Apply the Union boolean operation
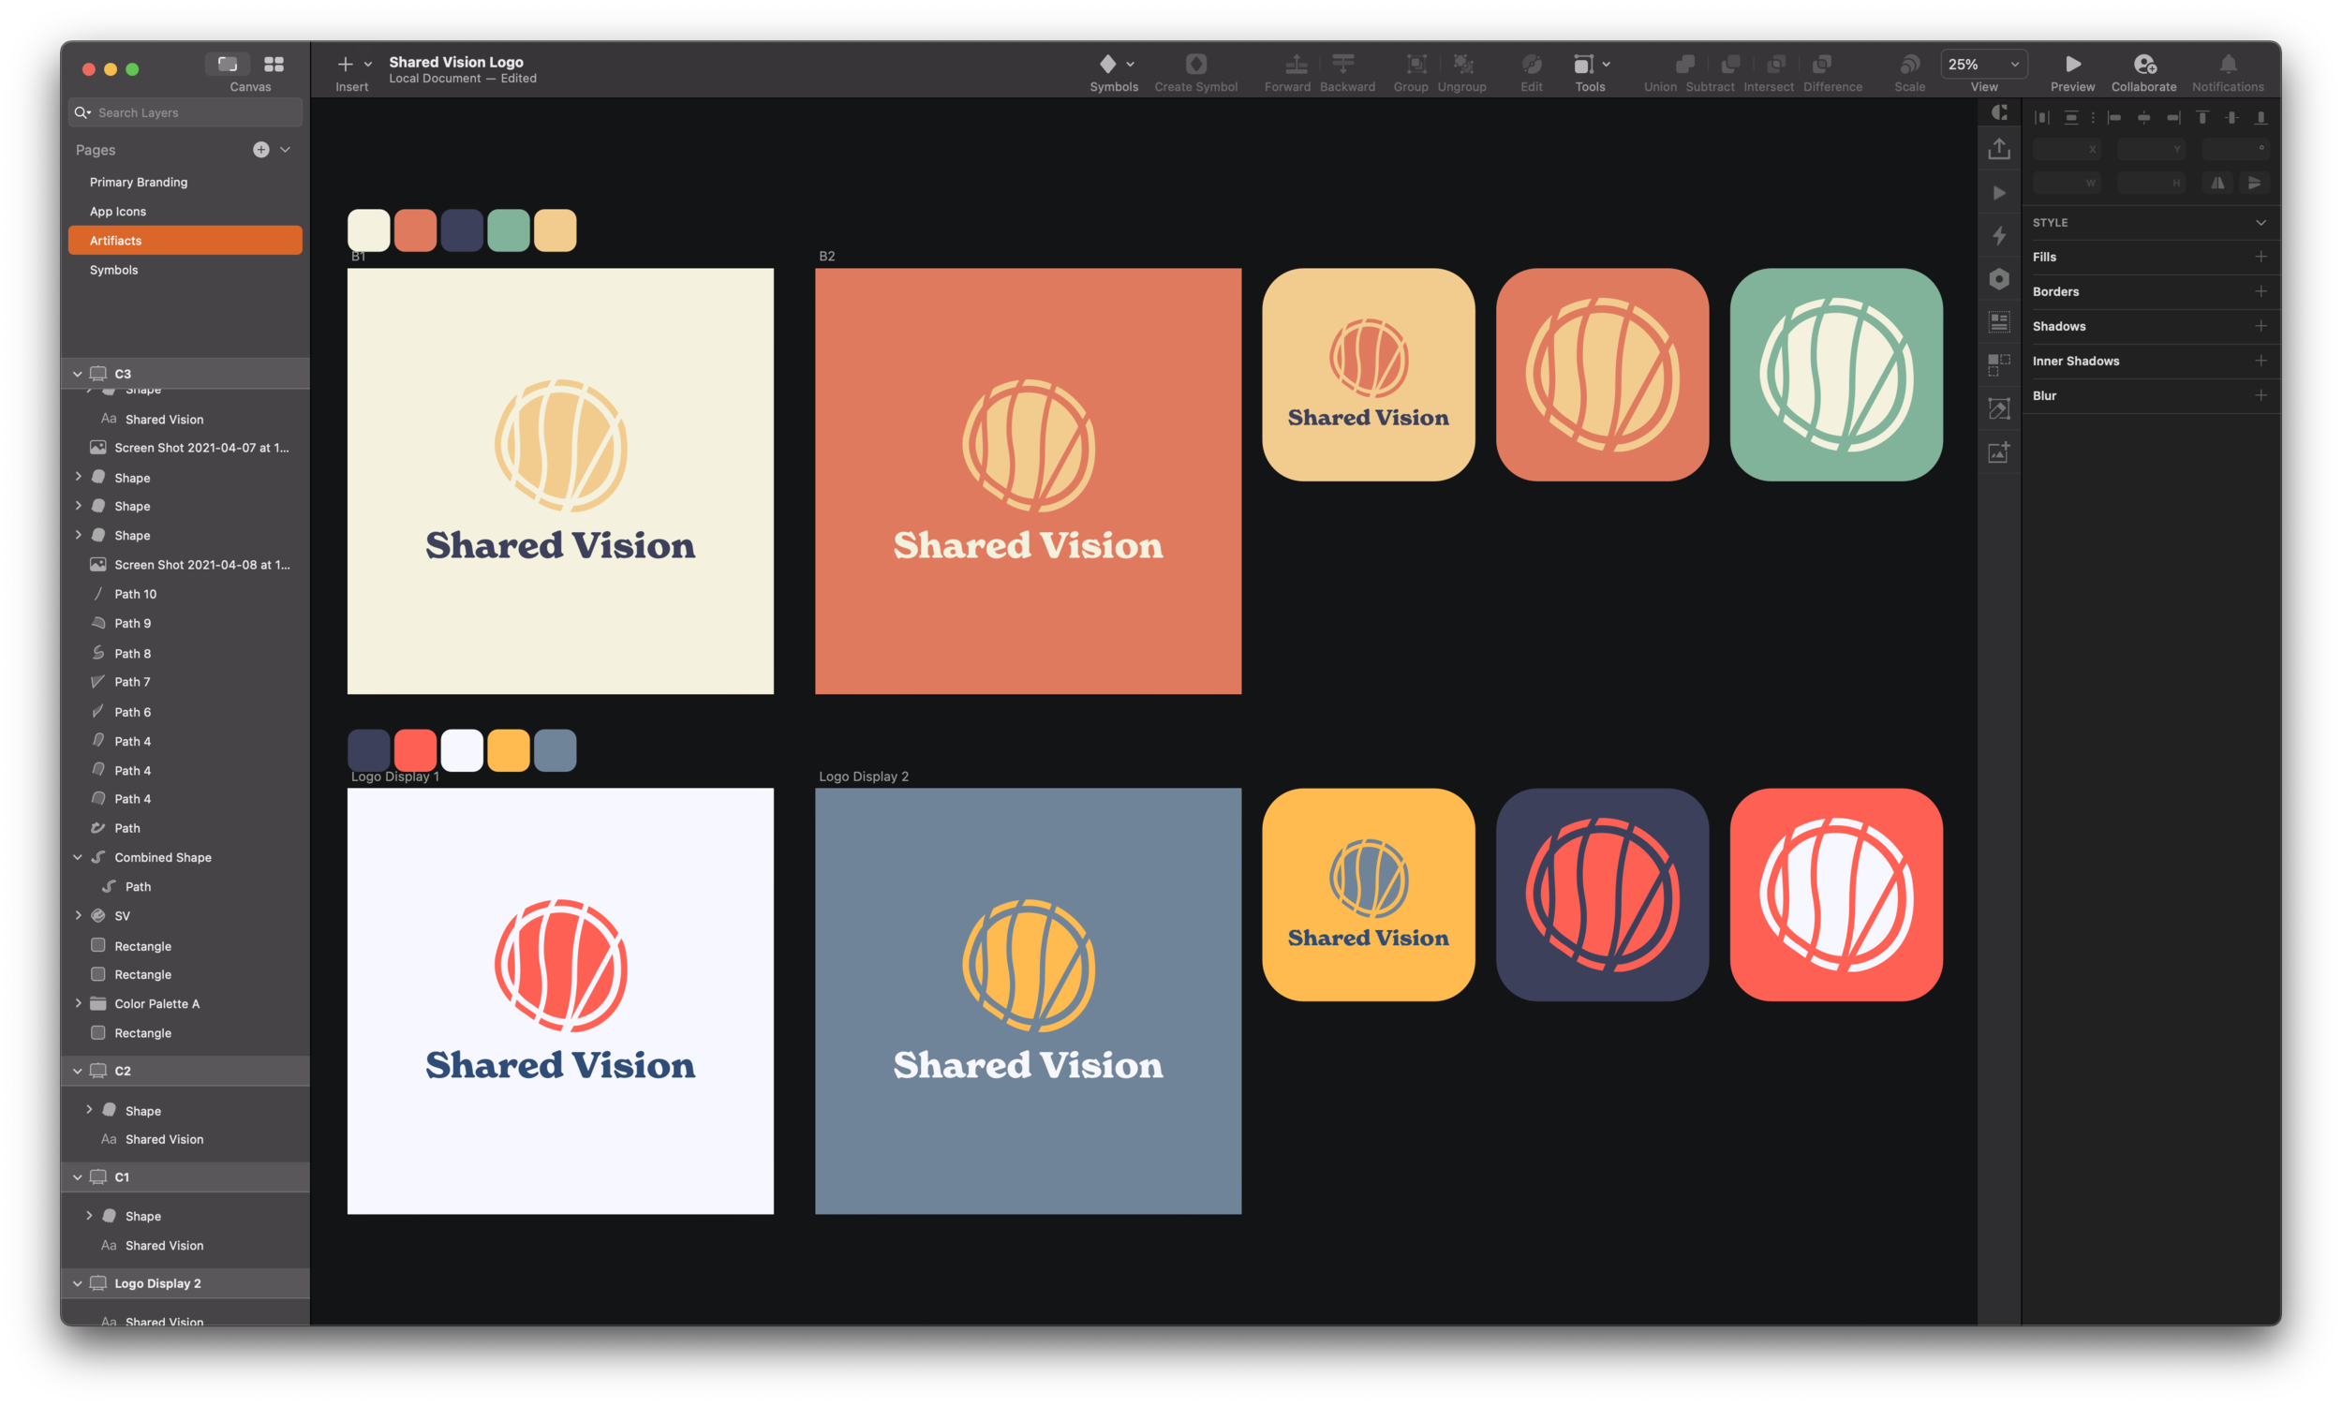This screenshot has height=1406, width=2342. click(x=1683, y=64)
